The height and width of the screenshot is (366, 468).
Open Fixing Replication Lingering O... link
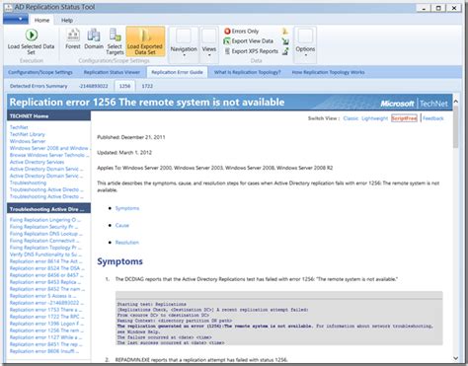pyautogui.click(x=45, y=220)
